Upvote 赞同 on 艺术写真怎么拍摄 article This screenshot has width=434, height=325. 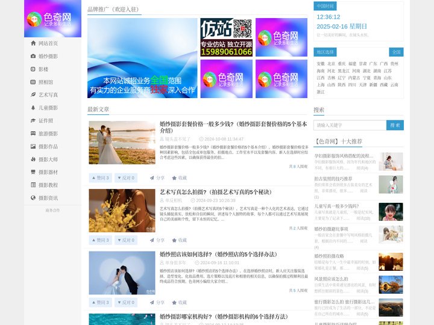[101, 240]
